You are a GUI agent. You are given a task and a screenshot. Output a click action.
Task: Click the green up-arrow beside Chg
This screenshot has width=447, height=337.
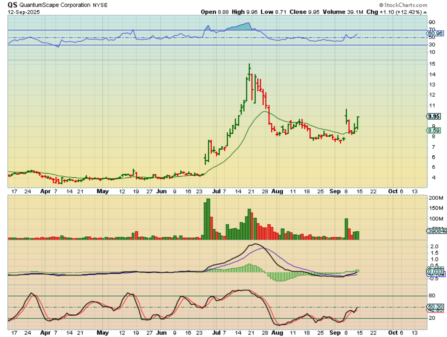pyautogui.click(x=425, y=12)
